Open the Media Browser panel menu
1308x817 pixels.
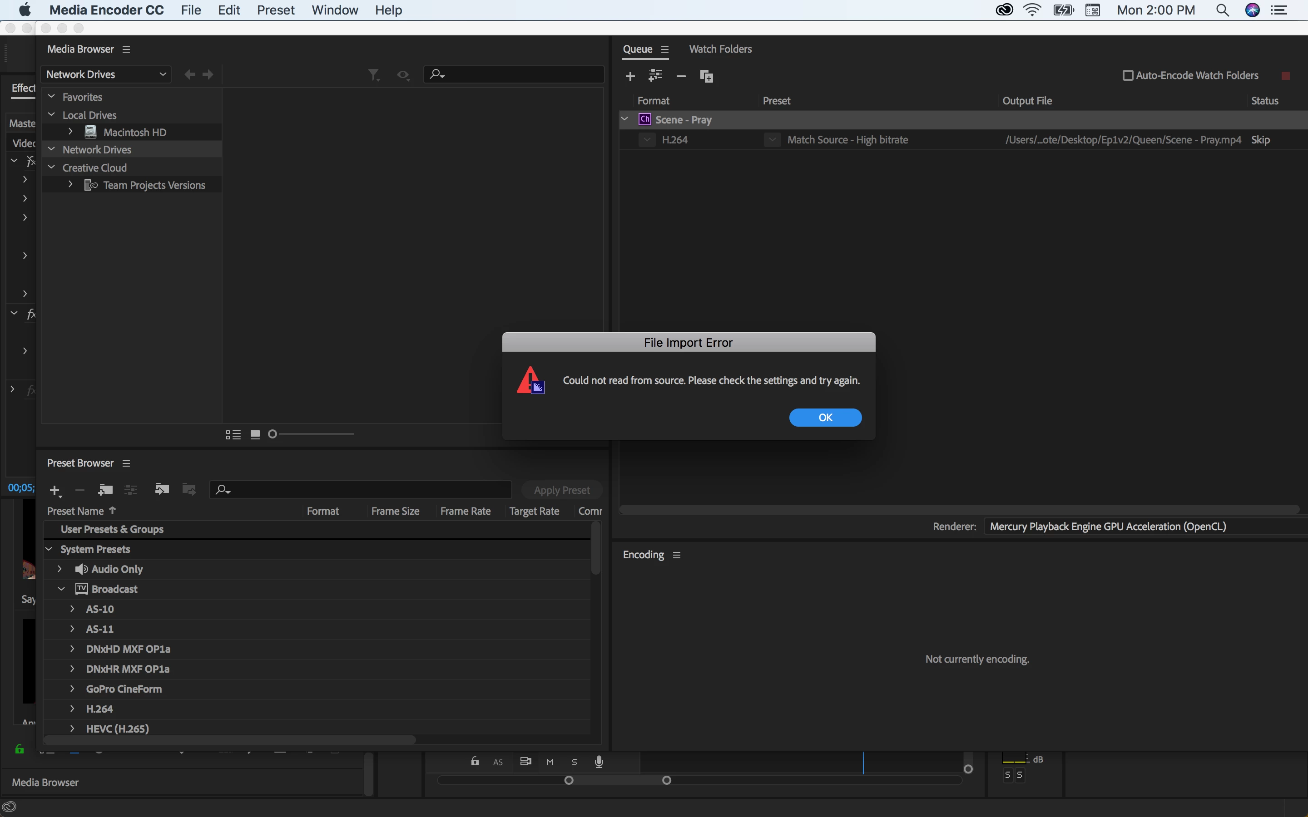click(x=126, y=50)
